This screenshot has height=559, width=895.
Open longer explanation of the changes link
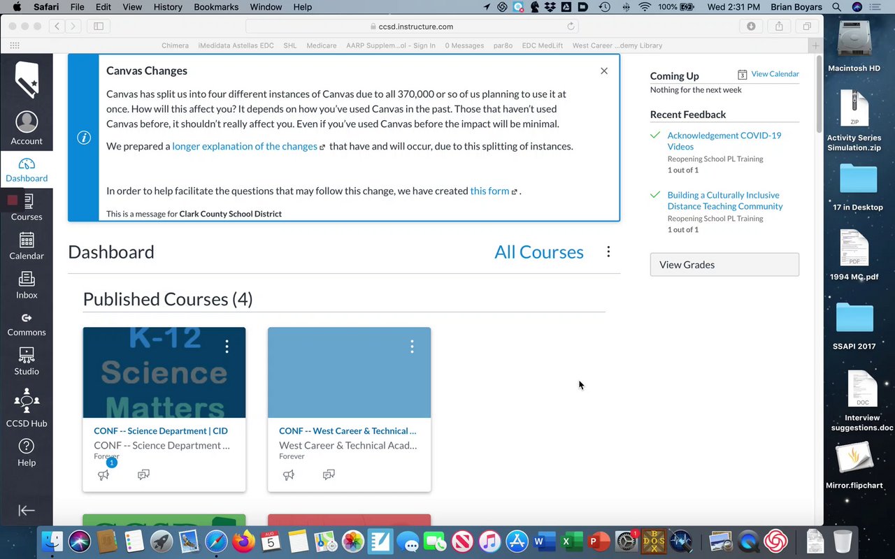245,146
